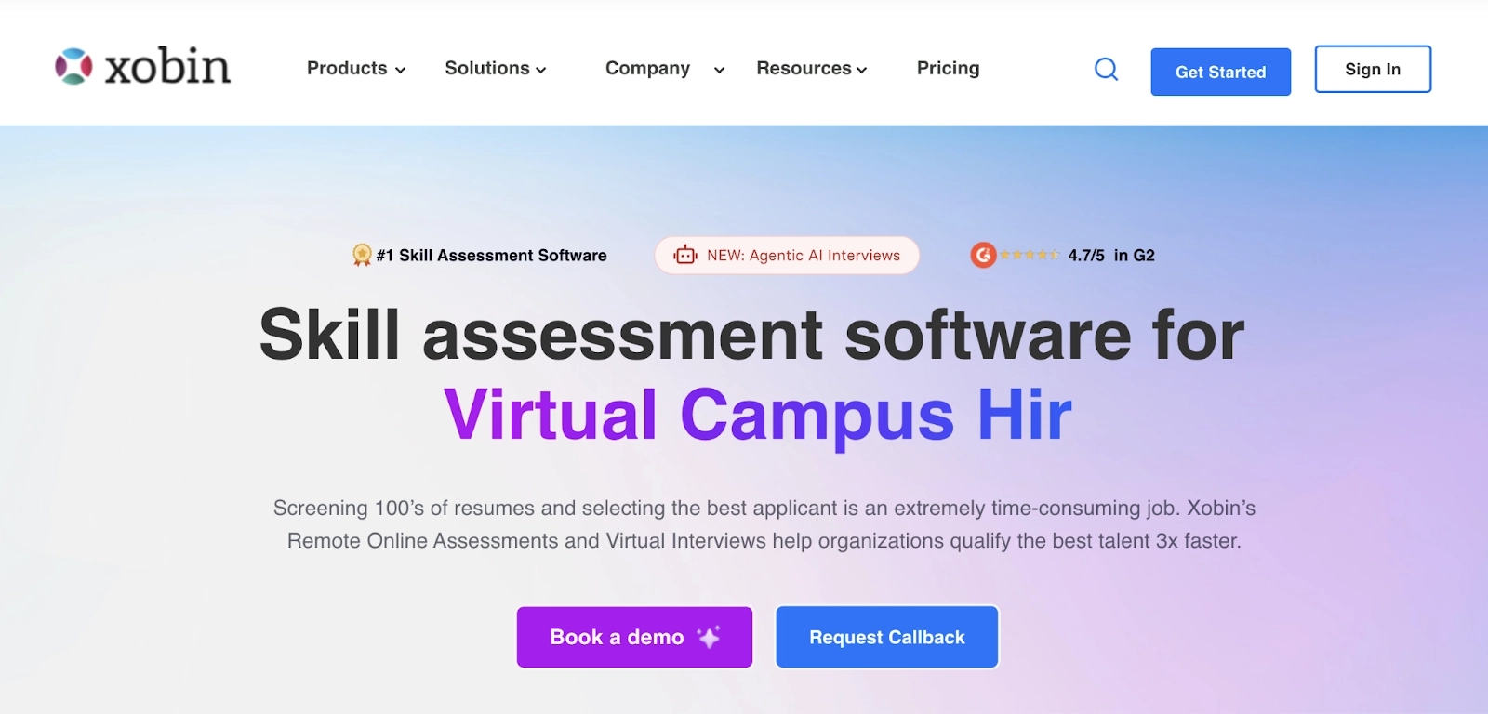Open the Solutions menu
Image resolution: width=1488 pixels, height=714 pixels.
click(487, 68)
